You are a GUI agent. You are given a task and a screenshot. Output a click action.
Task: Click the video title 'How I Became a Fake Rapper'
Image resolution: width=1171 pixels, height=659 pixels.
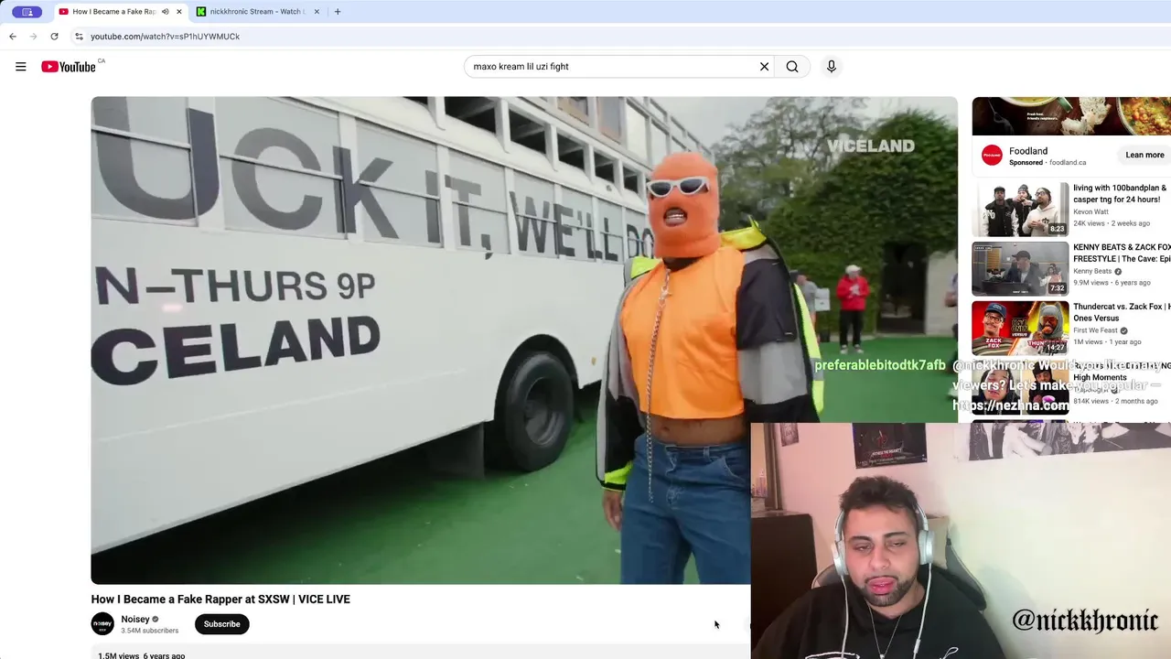[220, 600]
